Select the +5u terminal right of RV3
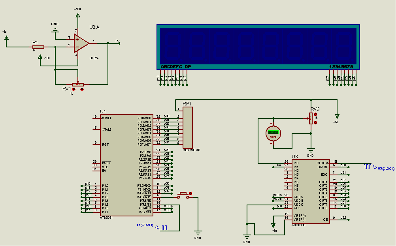Viewport: 396px width, 246px height. point(337,116)
